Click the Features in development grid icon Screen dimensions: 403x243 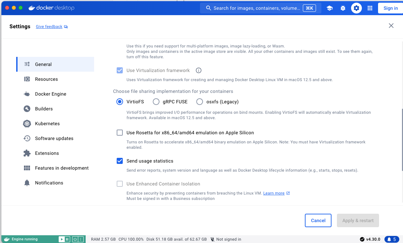coord(27,168)
